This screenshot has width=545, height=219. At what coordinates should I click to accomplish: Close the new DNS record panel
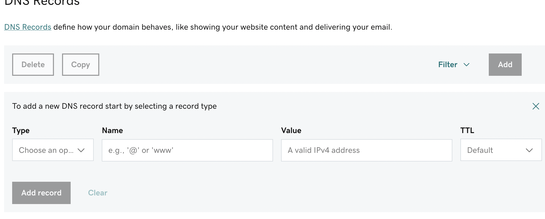[x=536, y=106]
